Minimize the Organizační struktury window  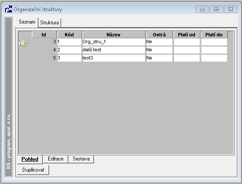pos(202,9)
